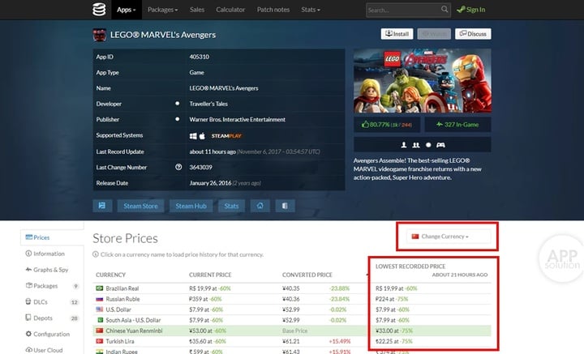Image resolution: width=584 pixels, height=354 pixels.
Task: Click the Last Change Number help icon
Action: (x=178, y=168)
